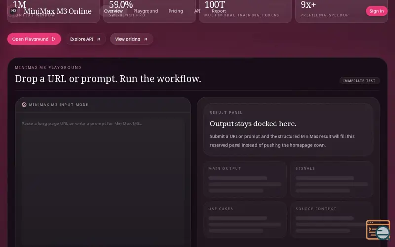395x247 pixels.
Task: Click 'Submit a URL or prompt' description text
Action: click(x=282, y=141)
